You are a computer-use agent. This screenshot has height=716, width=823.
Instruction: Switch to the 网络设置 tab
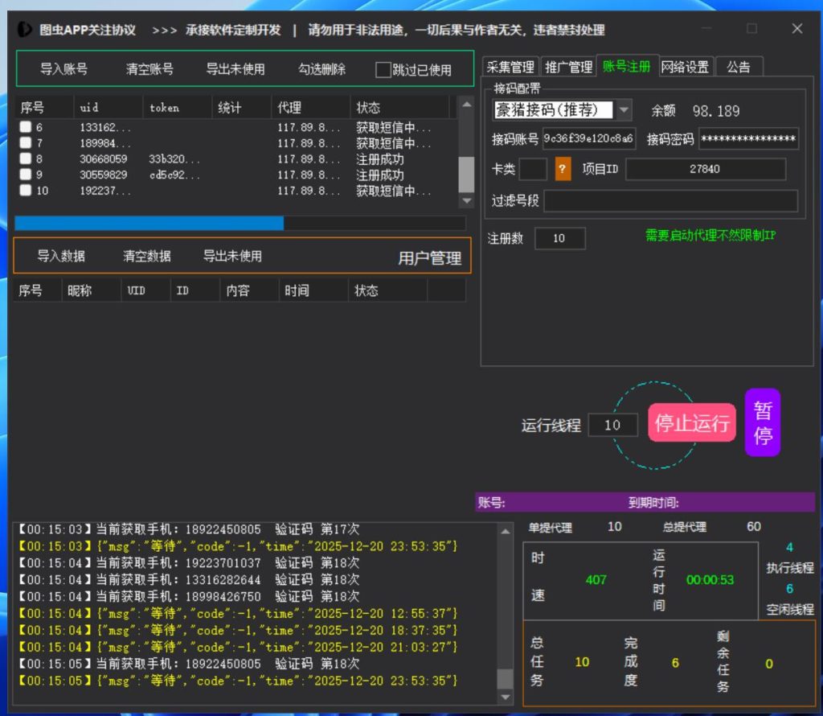[x=685, y=67]
